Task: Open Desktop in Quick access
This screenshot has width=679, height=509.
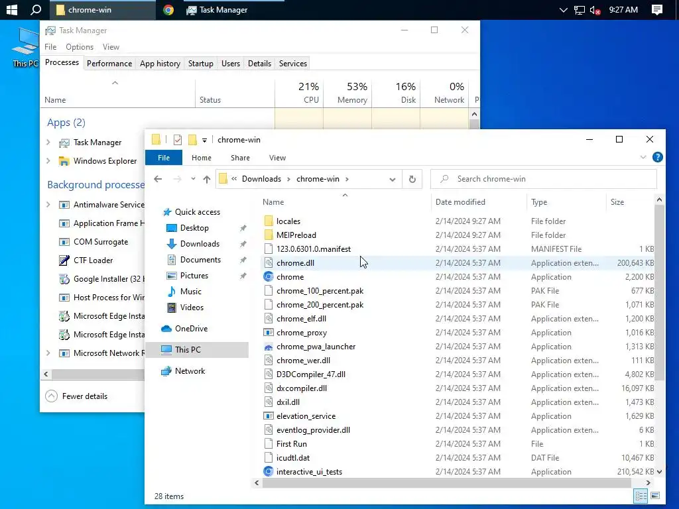Action: [x=194, y=228]
